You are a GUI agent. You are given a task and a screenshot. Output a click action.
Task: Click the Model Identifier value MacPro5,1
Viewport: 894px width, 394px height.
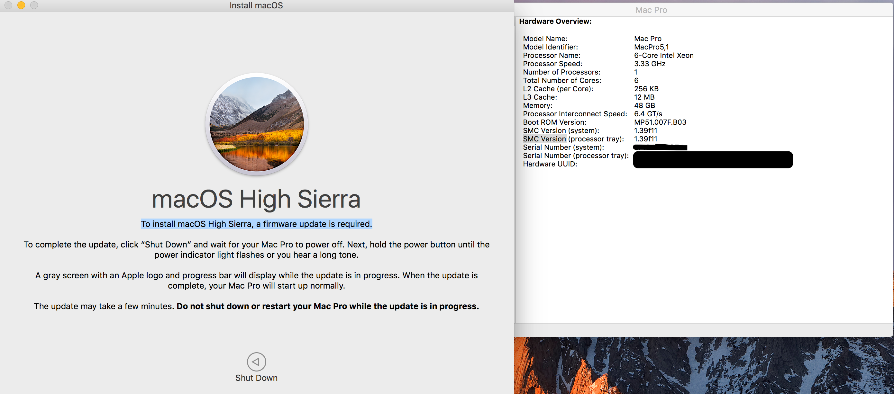point(651,47)
